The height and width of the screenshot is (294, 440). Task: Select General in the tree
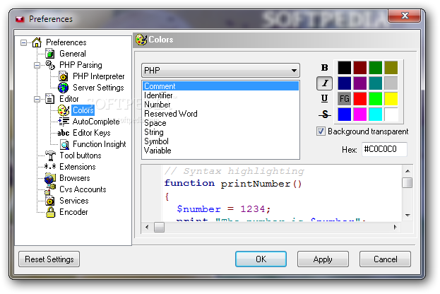73,54
